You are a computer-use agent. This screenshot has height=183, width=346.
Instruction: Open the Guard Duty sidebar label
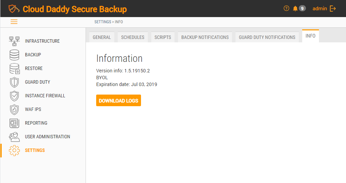click(38, 82)
